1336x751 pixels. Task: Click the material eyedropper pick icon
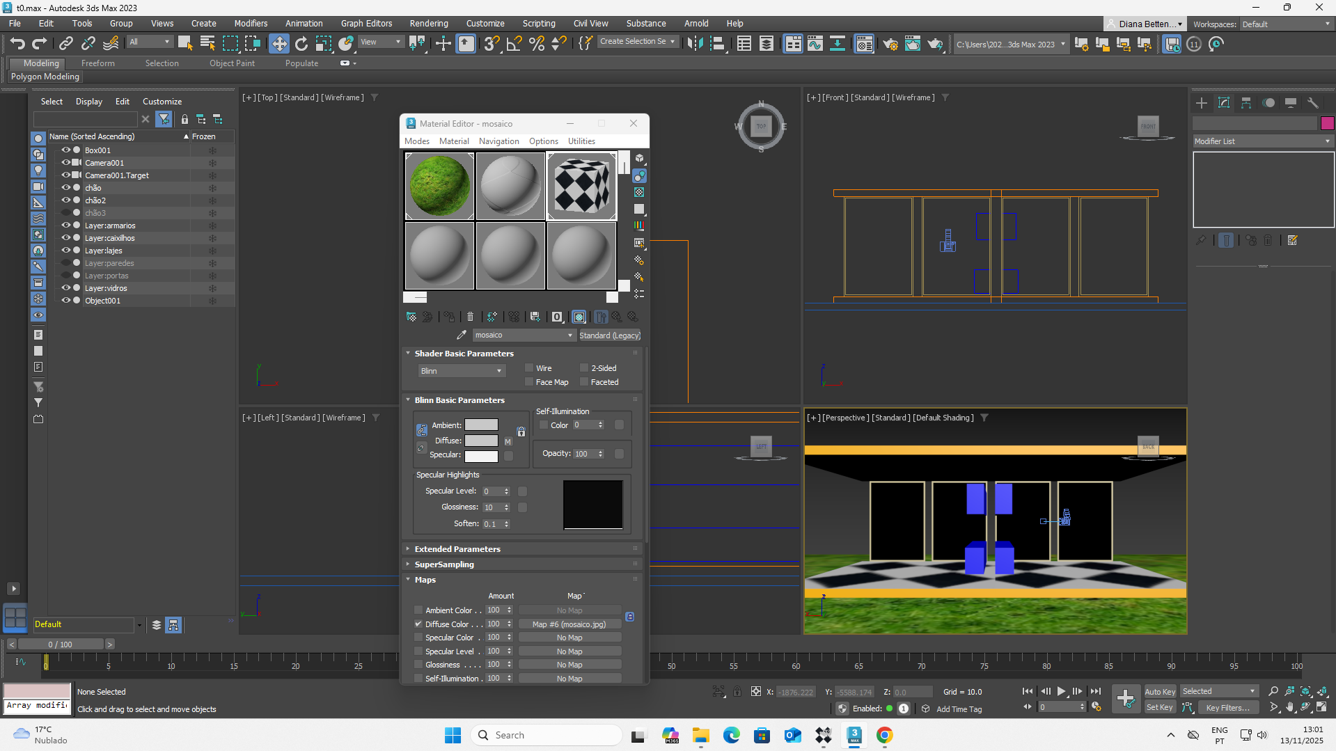coord(461,335)
